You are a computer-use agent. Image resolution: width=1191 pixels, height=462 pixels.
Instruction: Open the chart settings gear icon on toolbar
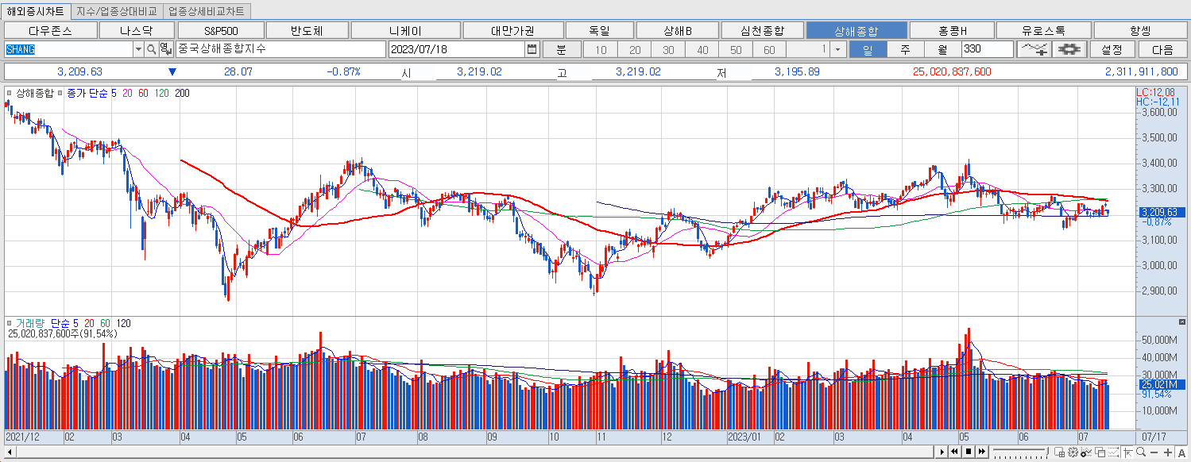pos(1069,48)
